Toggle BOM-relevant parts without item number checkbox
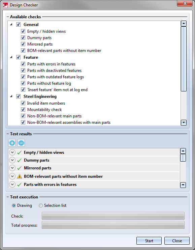Viewport: 195px width, 250px height. coord(23,51)
